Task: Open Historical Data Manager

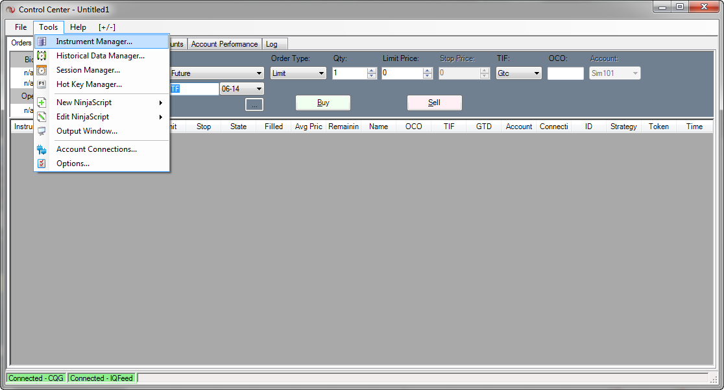Action: coord(102,56)
